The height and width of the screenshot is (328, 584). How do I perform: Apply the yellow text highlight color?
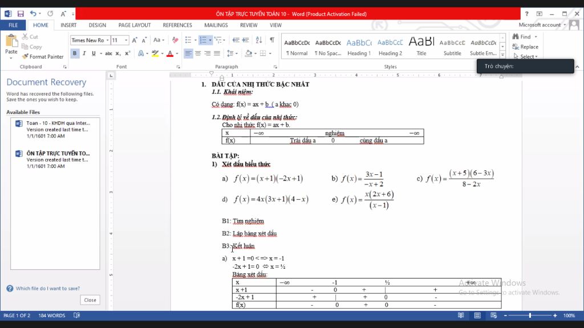pos(155,54)
